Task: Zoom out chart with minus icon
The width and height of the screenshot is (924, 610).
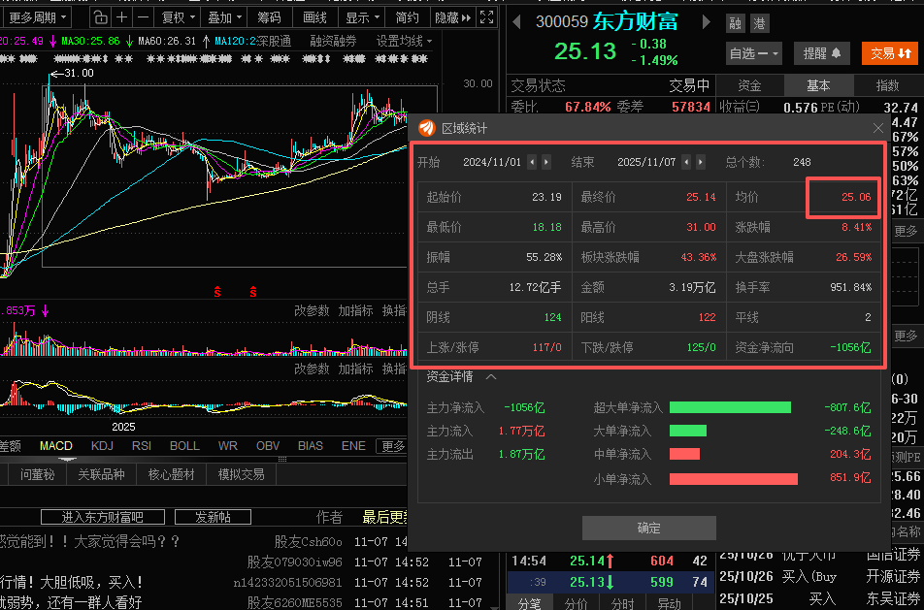Action: click(x=144, y=17)
